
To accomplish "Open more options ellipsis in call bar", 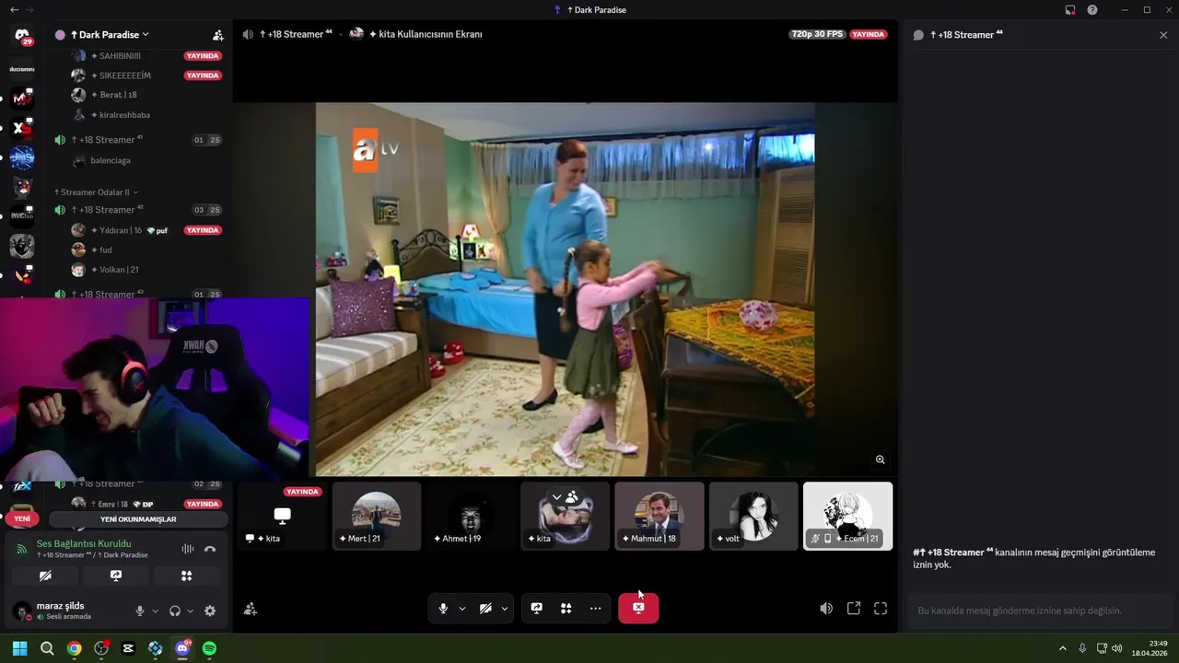I will (x=596, y=609).
